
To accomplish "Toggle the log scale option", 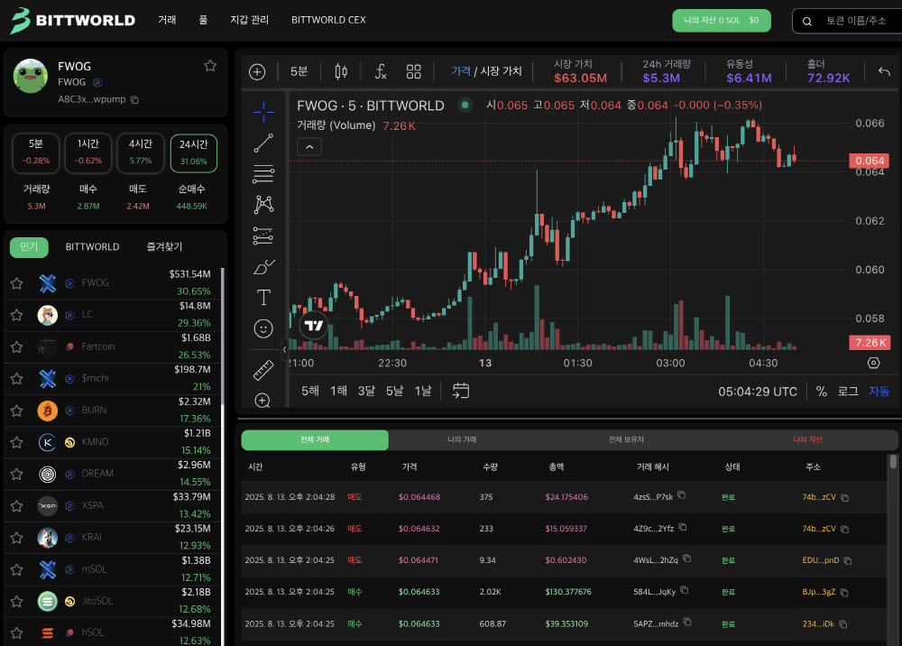I will (847, 392).
